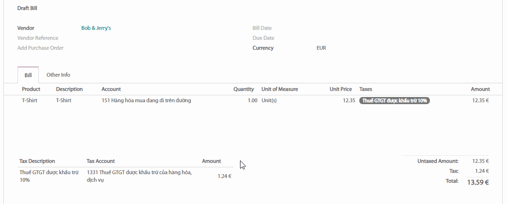
Task: Switch to the Other Info tab
Action: point(58,75)
